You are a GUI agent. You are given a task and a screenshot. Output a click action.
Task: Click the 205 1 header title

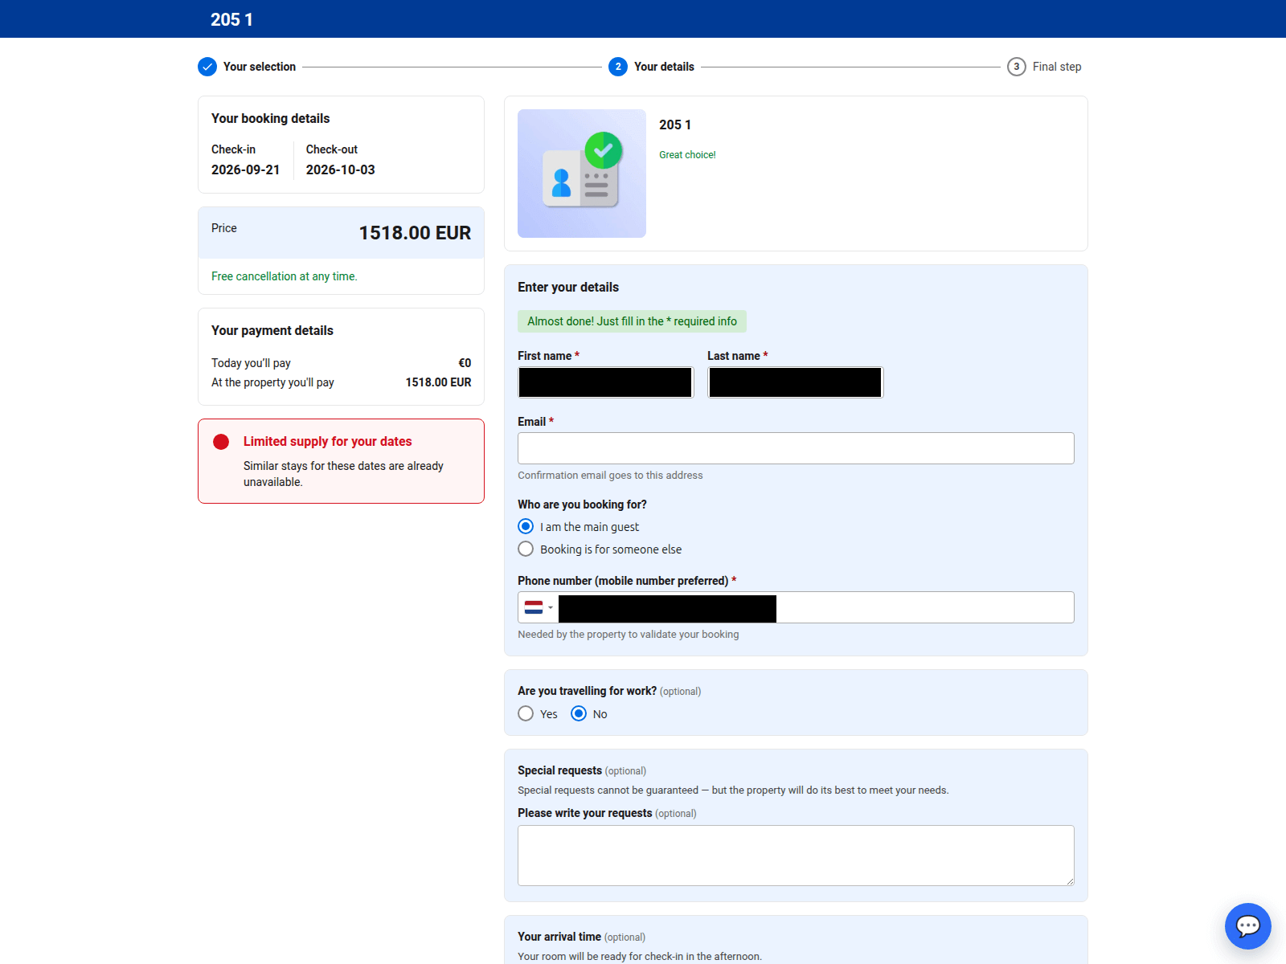(231, 19)
